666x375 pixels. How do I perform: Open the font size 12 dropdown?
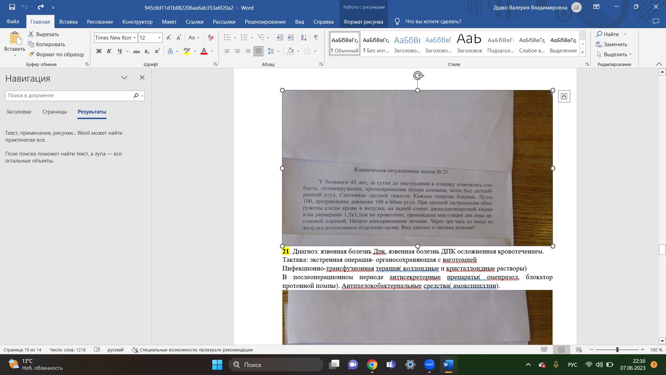[x=160, y=37]
